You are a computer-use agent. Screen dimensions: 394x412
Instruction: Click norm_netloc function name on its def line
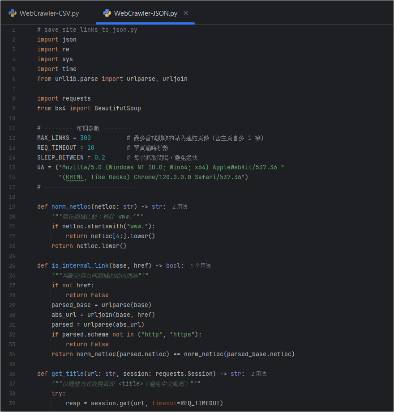(x=71, y=207)
